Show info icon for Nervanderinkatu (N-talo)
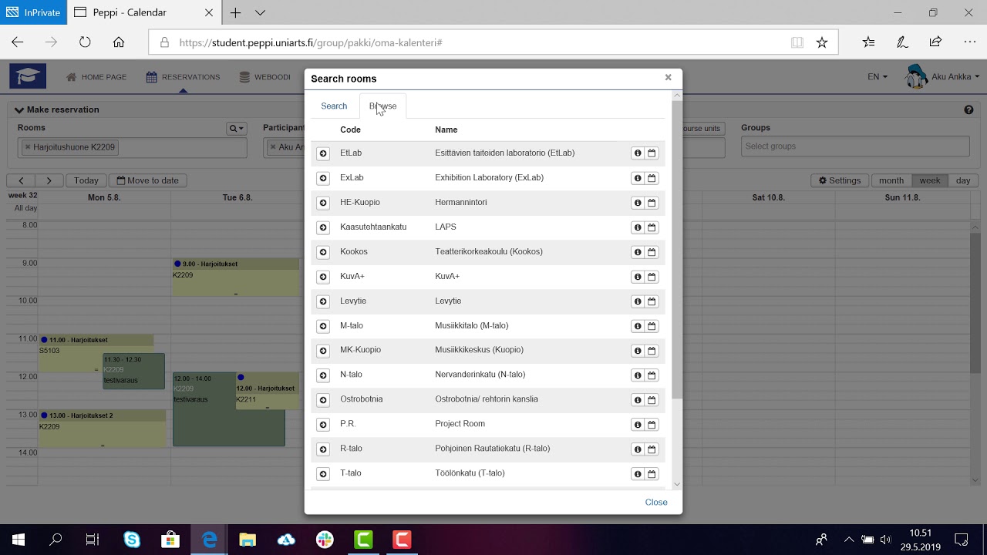 [638, 375]
